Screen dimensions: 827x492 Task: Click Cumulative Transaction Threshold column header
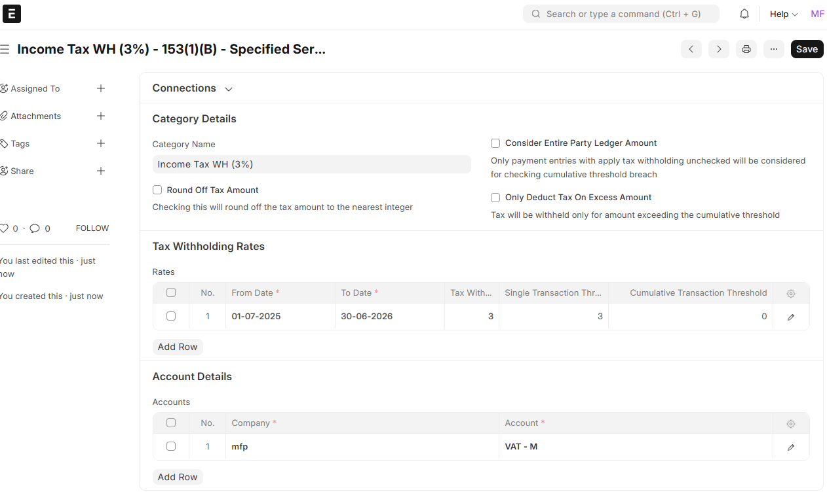click(691, 292)
